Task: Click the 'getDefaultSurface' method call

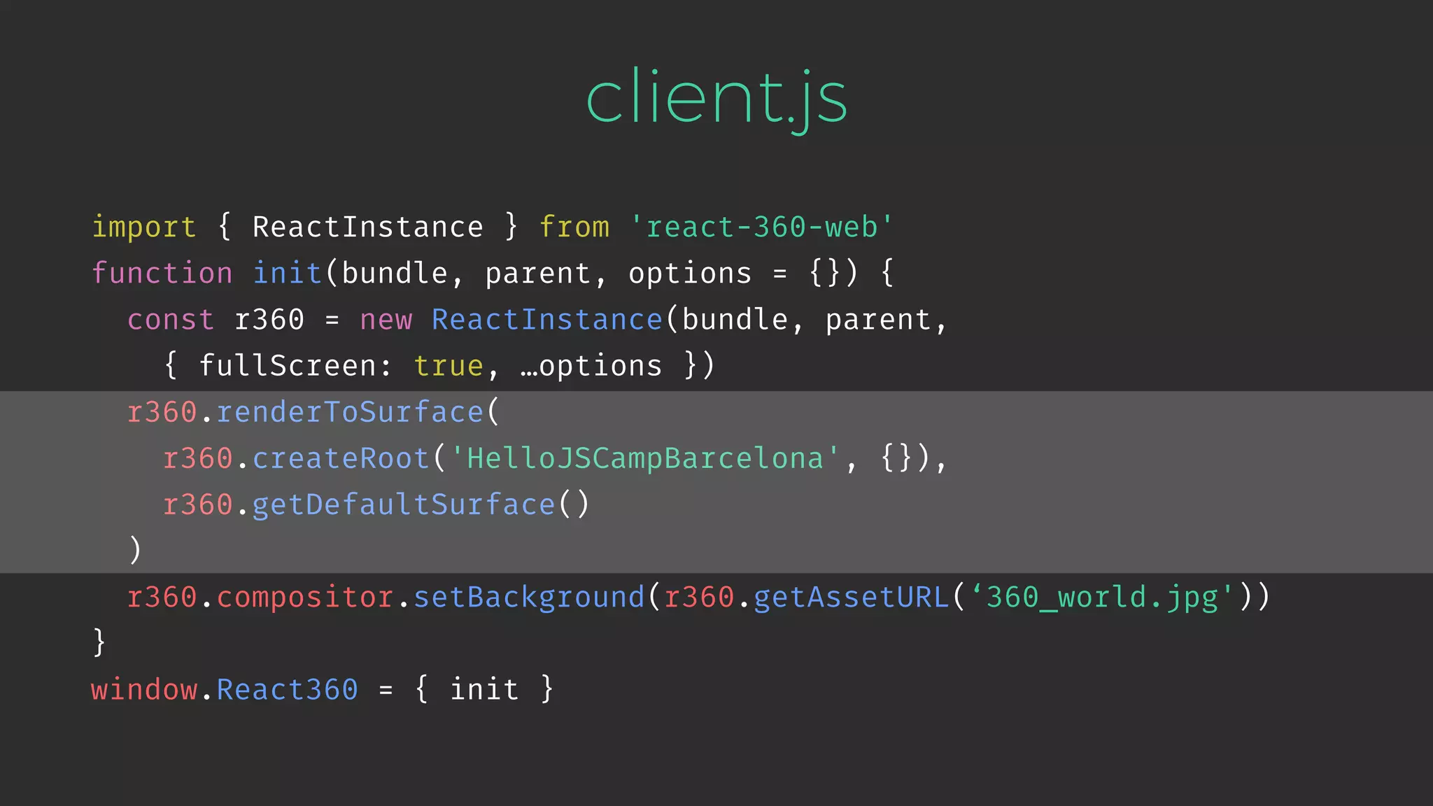Action: [x=404, y=504]
